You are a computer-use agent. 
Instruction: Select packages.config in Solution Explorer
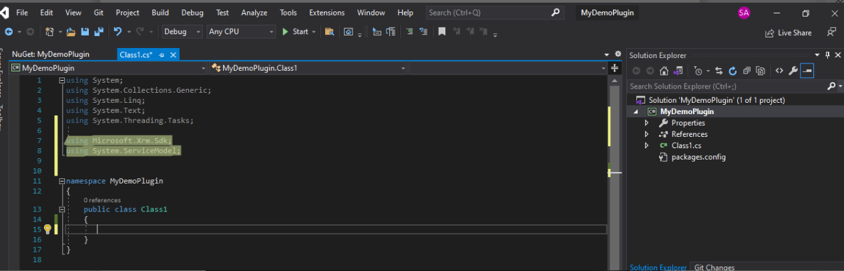pos(698,157)
